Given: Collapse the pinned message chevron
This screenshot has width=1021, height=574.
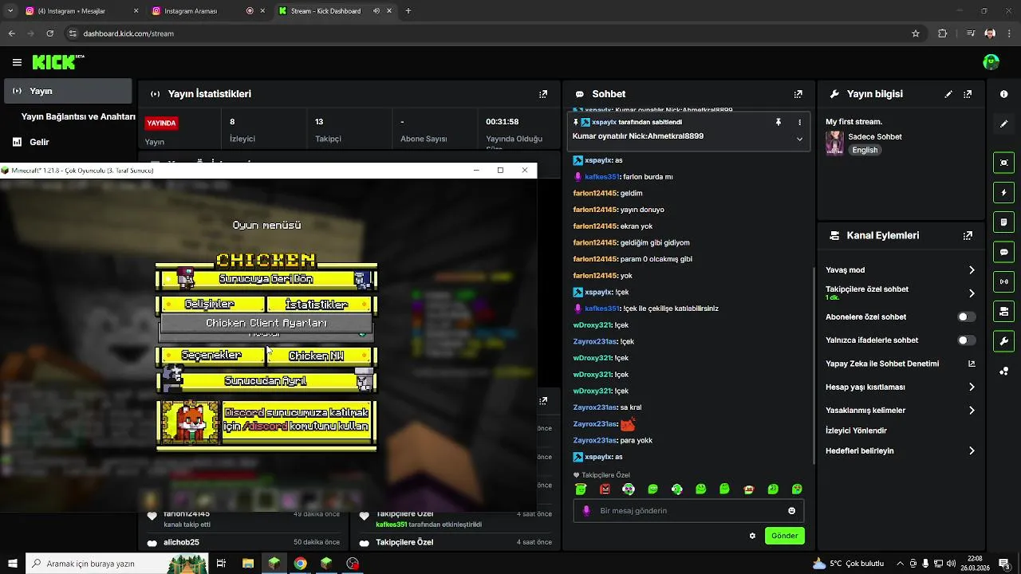Looking at the screenshot, I should (x=799, y=139).
